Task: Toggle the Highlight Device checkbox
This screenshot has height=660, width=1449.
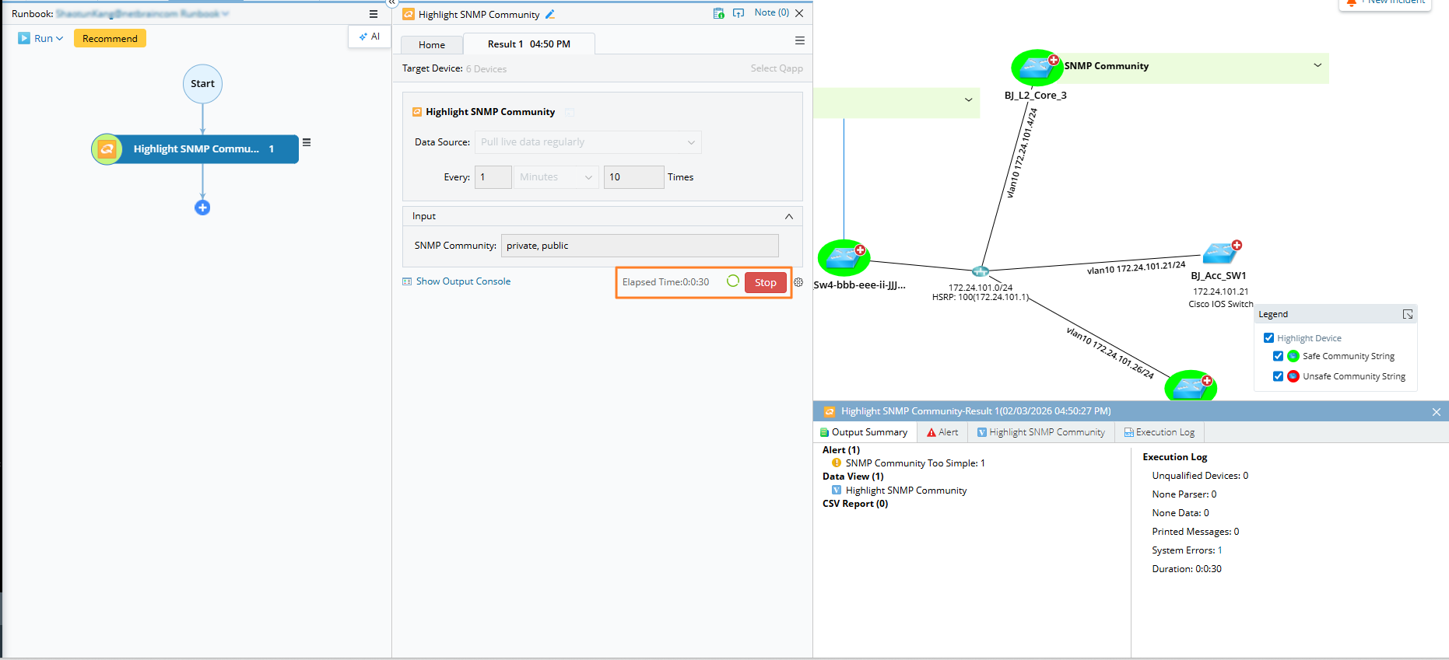Action: click(1268, 338)
